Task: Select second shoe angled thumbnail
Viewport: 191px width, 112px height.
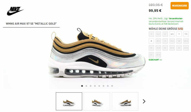Action: pyautogui.click(x=97, y=101)
